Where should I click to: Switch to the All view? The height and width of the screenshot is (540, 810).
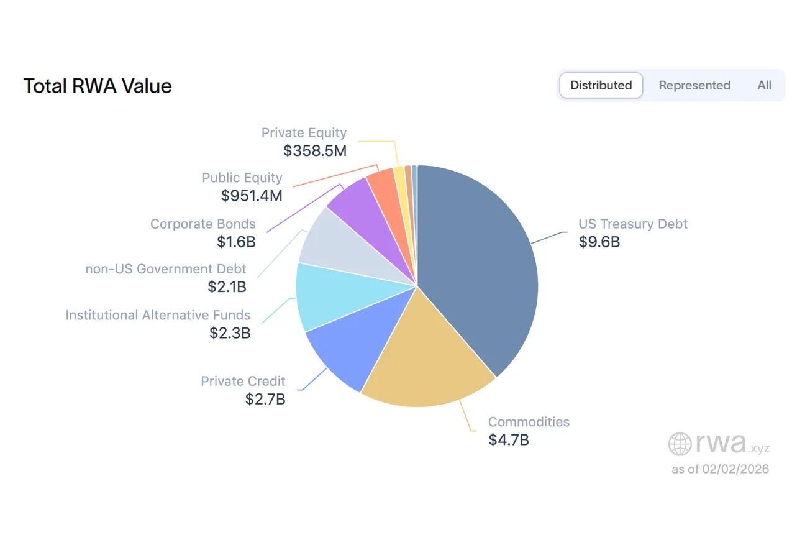tap(763, 85)
